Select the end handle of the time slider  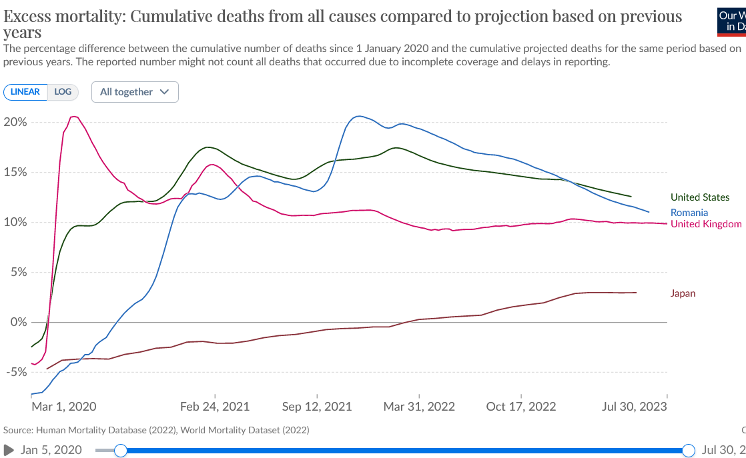coord(689,451)
